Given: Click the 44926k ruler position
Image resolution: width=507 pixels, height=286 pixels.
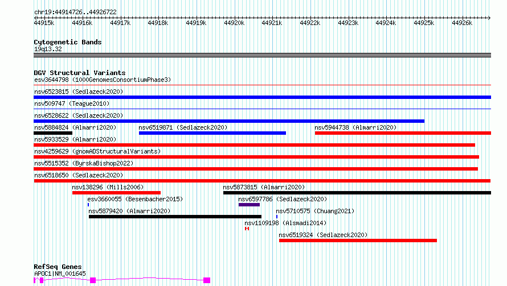Looking at the screenshot, I should (x=462, y=23).
